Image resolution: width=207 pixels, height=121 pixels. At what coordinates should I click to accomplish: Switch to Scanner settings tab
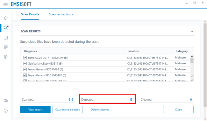[x=61, y=14]
